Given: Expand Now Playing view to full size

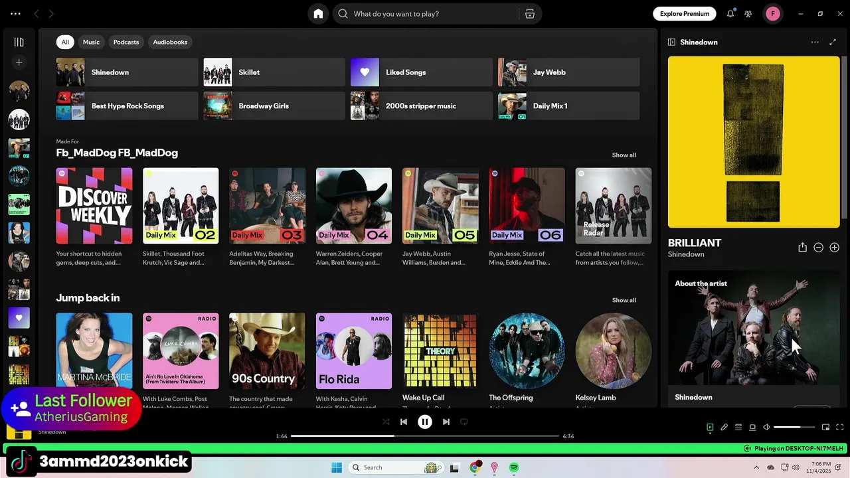Looking at the screenshot, I should (x=833, y=42).
